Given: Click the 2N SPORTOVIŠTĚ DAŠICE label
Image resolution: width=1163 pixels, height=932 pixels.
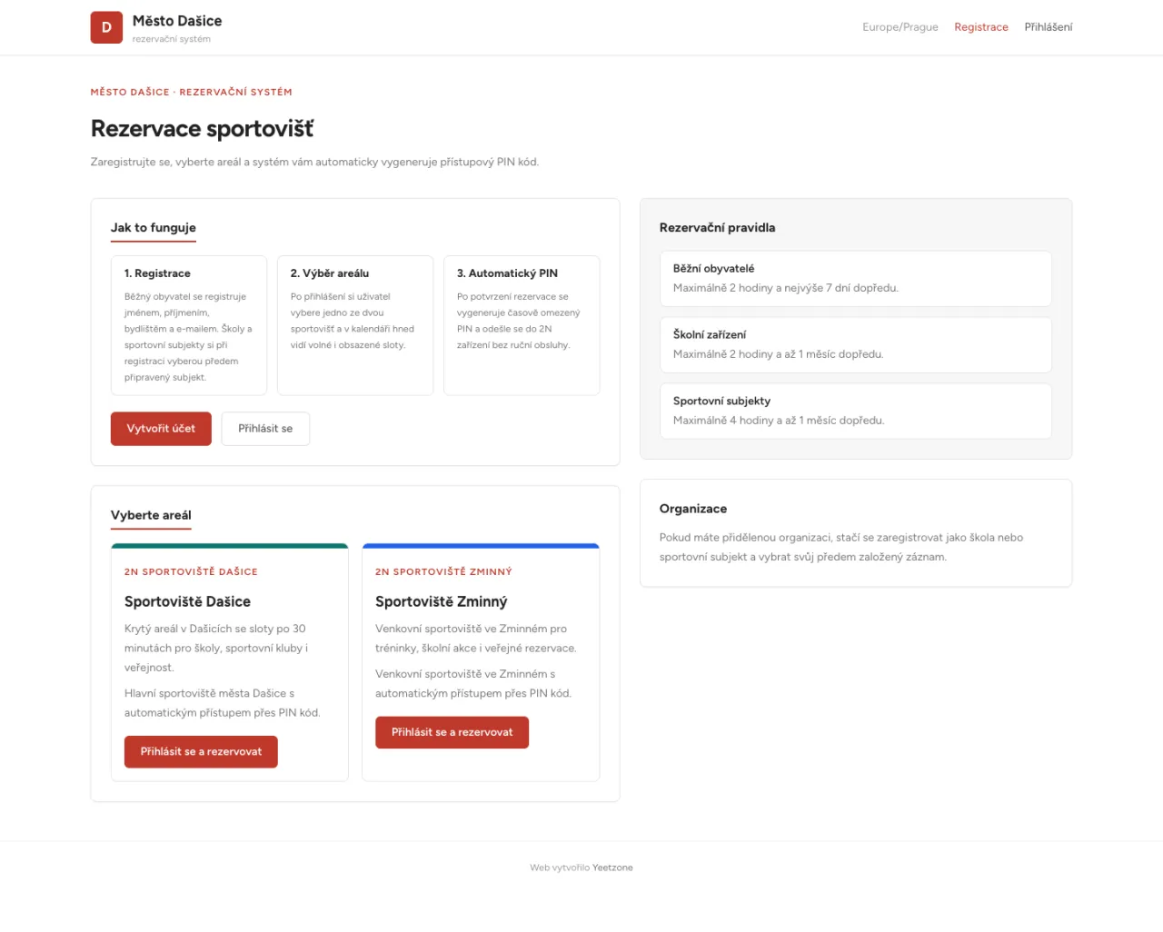Looking at the screenshot, I should pos(191,571).
